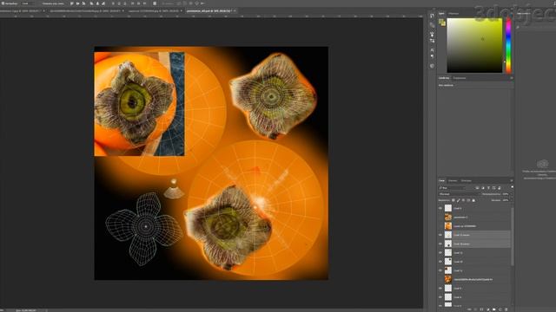The image size is (556, 312).
Task: Click foreground color swatch in Color panel
Action: 441,22
